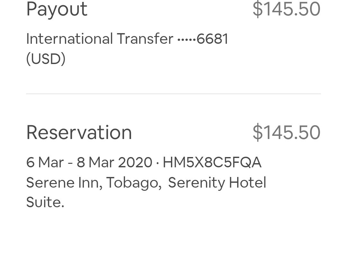Open confirmation code HM5X8C5FQA
347x260 pixels.
[212, 162]
